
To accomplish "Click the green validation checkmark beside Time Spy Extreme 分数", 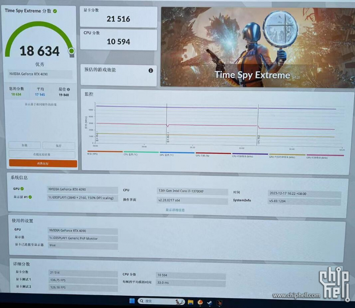I will [x=55, y=11].
